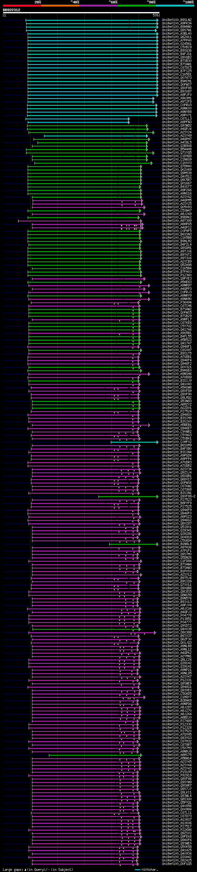Screen dimensions: 197x872
Task: Open hit UniRef100_A9PK34
Action: click(x=177, y=24)
